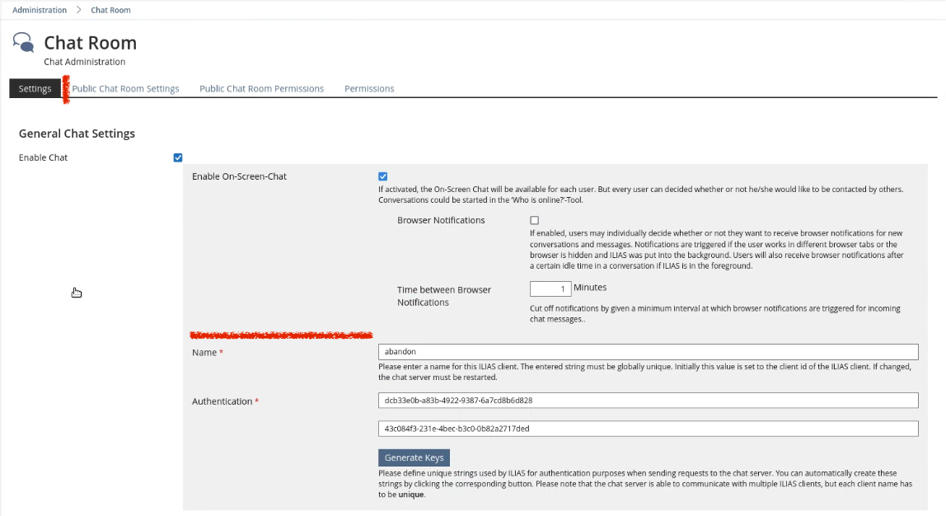
Task: Open the Chat Room breadcrumb link
Action: point(110,10)
